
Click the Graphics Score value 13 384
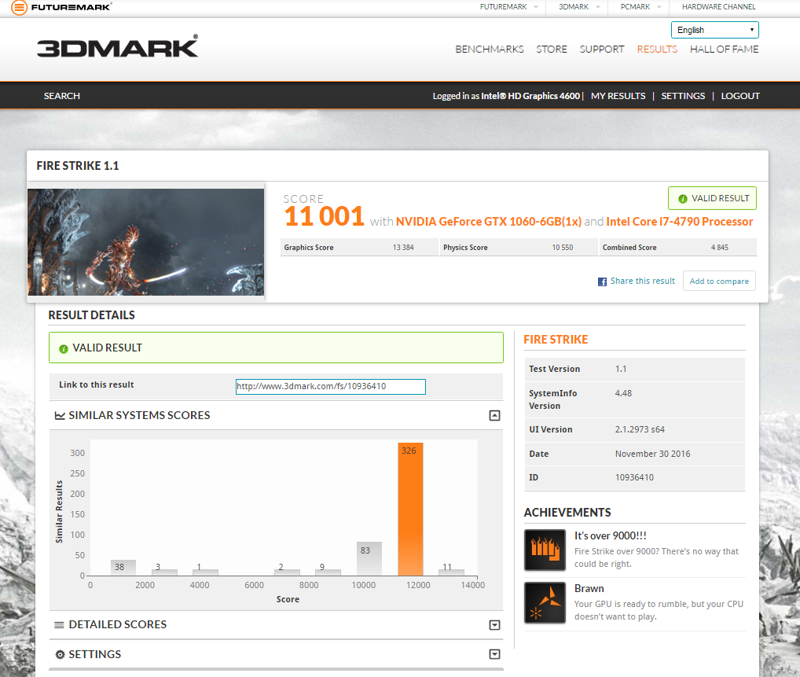tap(403, 248)
